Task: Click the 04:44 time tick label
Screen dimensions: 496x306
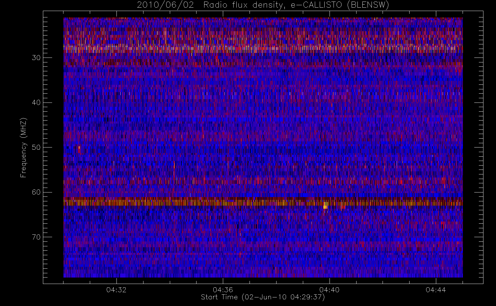Action: [436, 290]
